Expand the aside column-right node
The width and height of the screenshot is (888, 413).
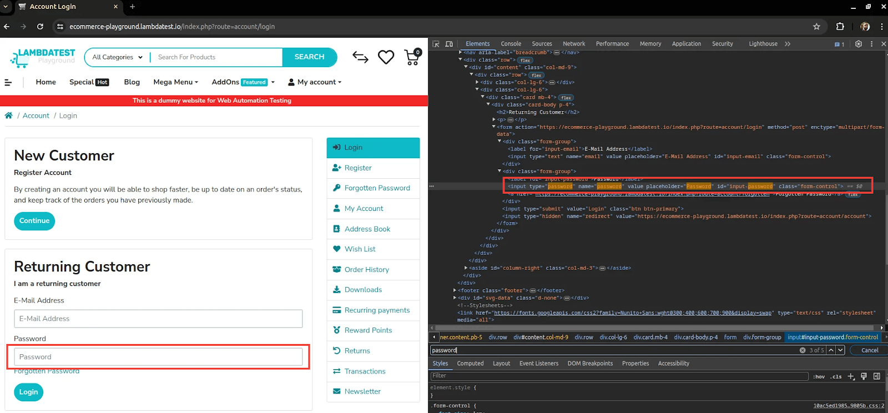click(x=466, y=268)
